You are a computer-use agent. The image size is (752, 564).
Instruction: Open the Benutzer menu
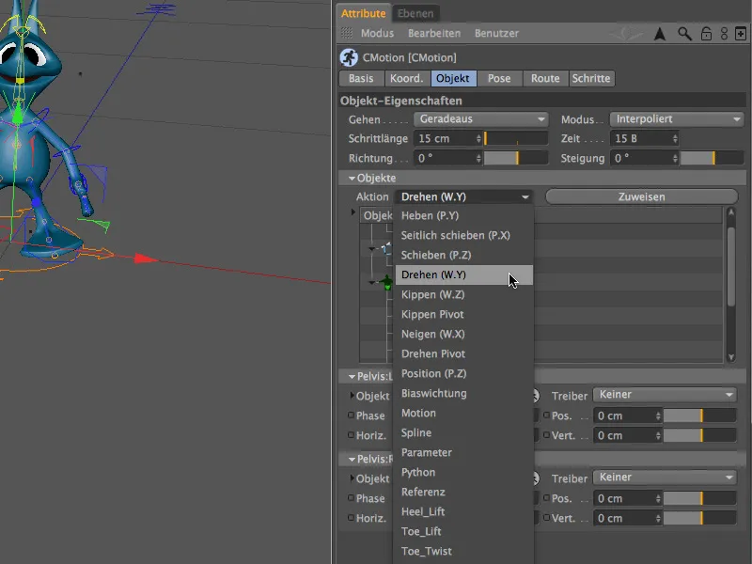pyautogui.click(x=496, y=33)
